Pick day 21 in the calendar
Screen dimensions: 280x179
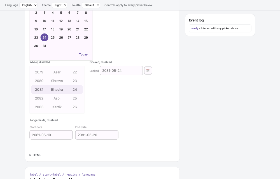click(x=78, y=29)
